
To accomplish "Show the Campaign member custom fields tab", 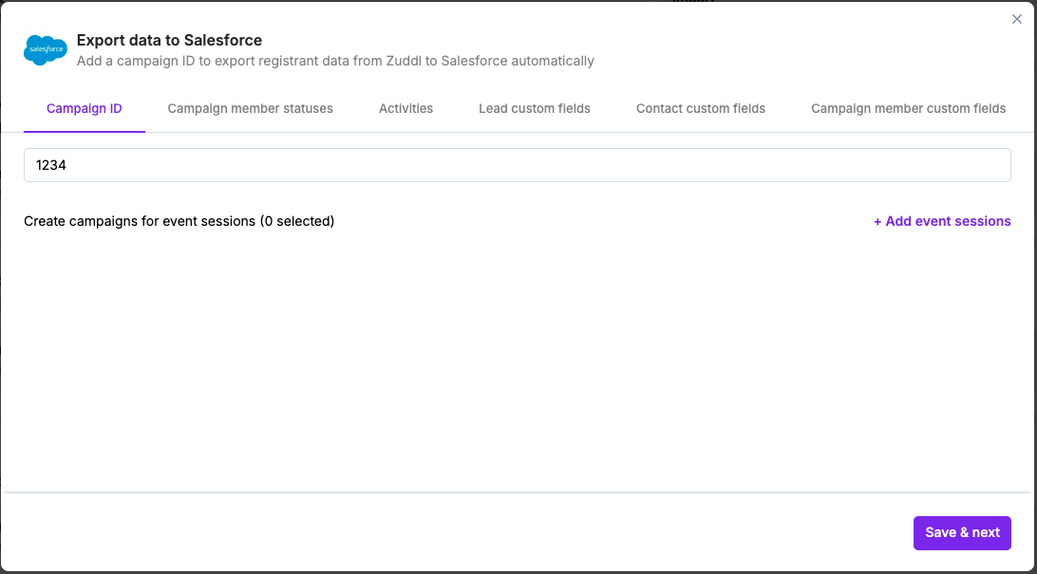I will tap(908, 108).
